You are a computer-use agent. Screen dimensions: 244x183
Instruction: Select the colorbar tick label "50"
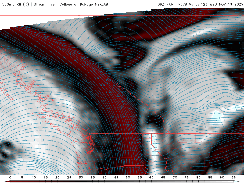click(128, 178)
